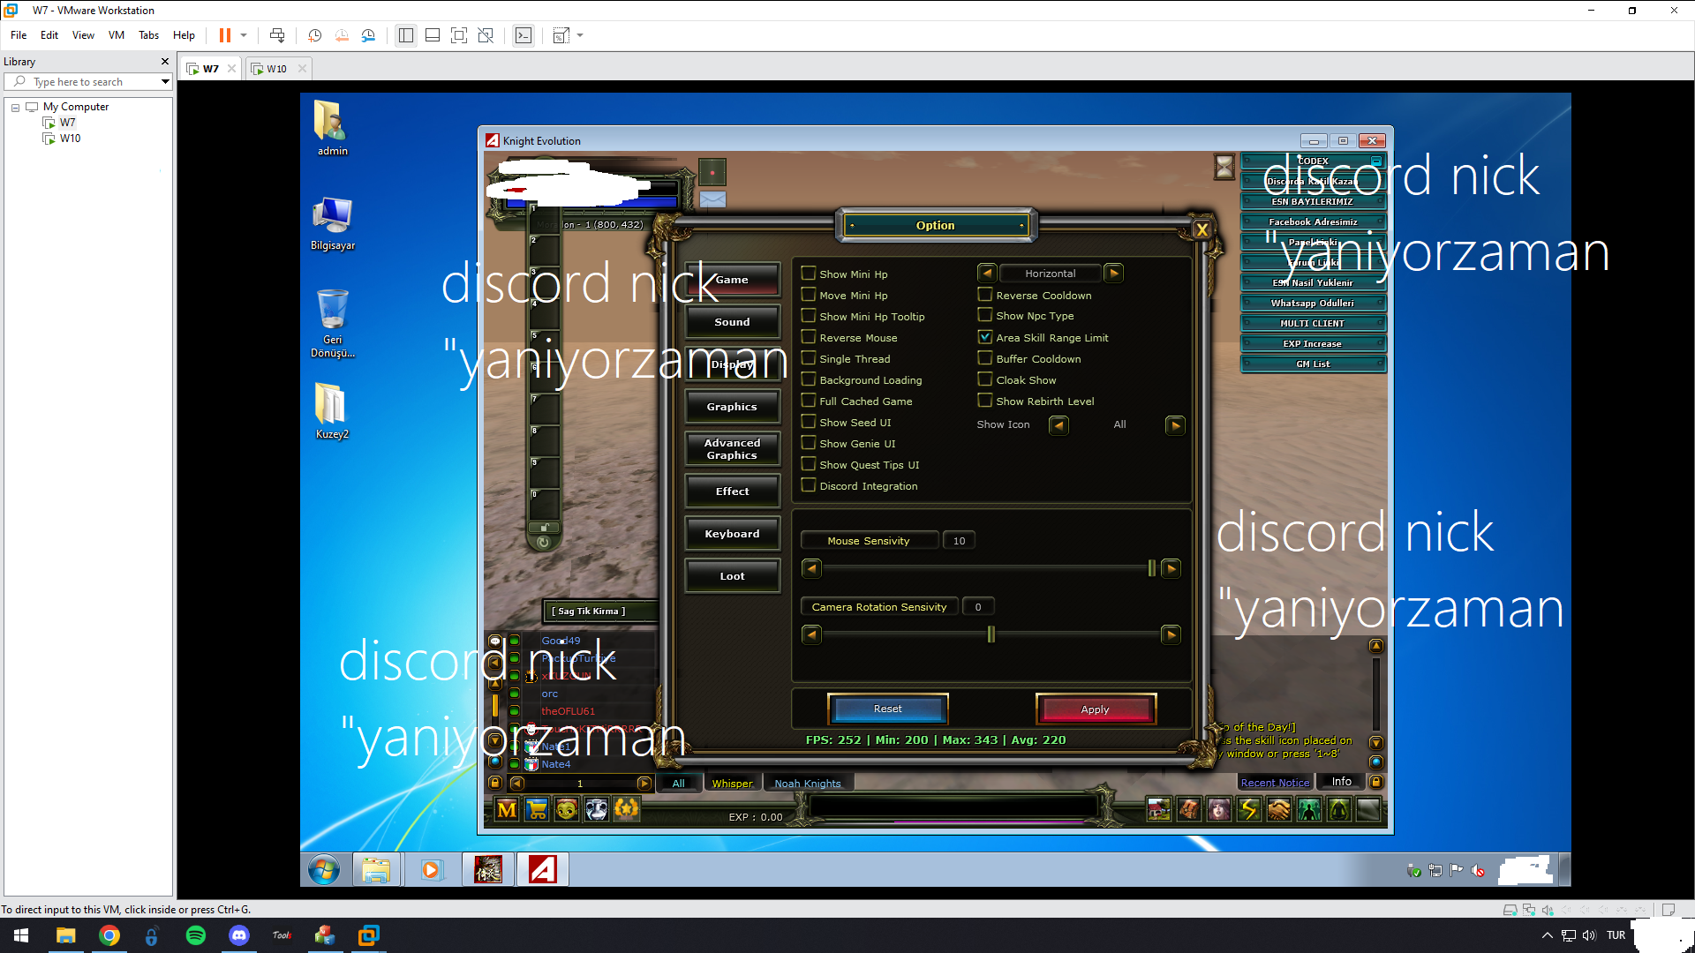Click the Unity mode icon in VMware toolbar
1695x953 pixels.
point(486,35)
